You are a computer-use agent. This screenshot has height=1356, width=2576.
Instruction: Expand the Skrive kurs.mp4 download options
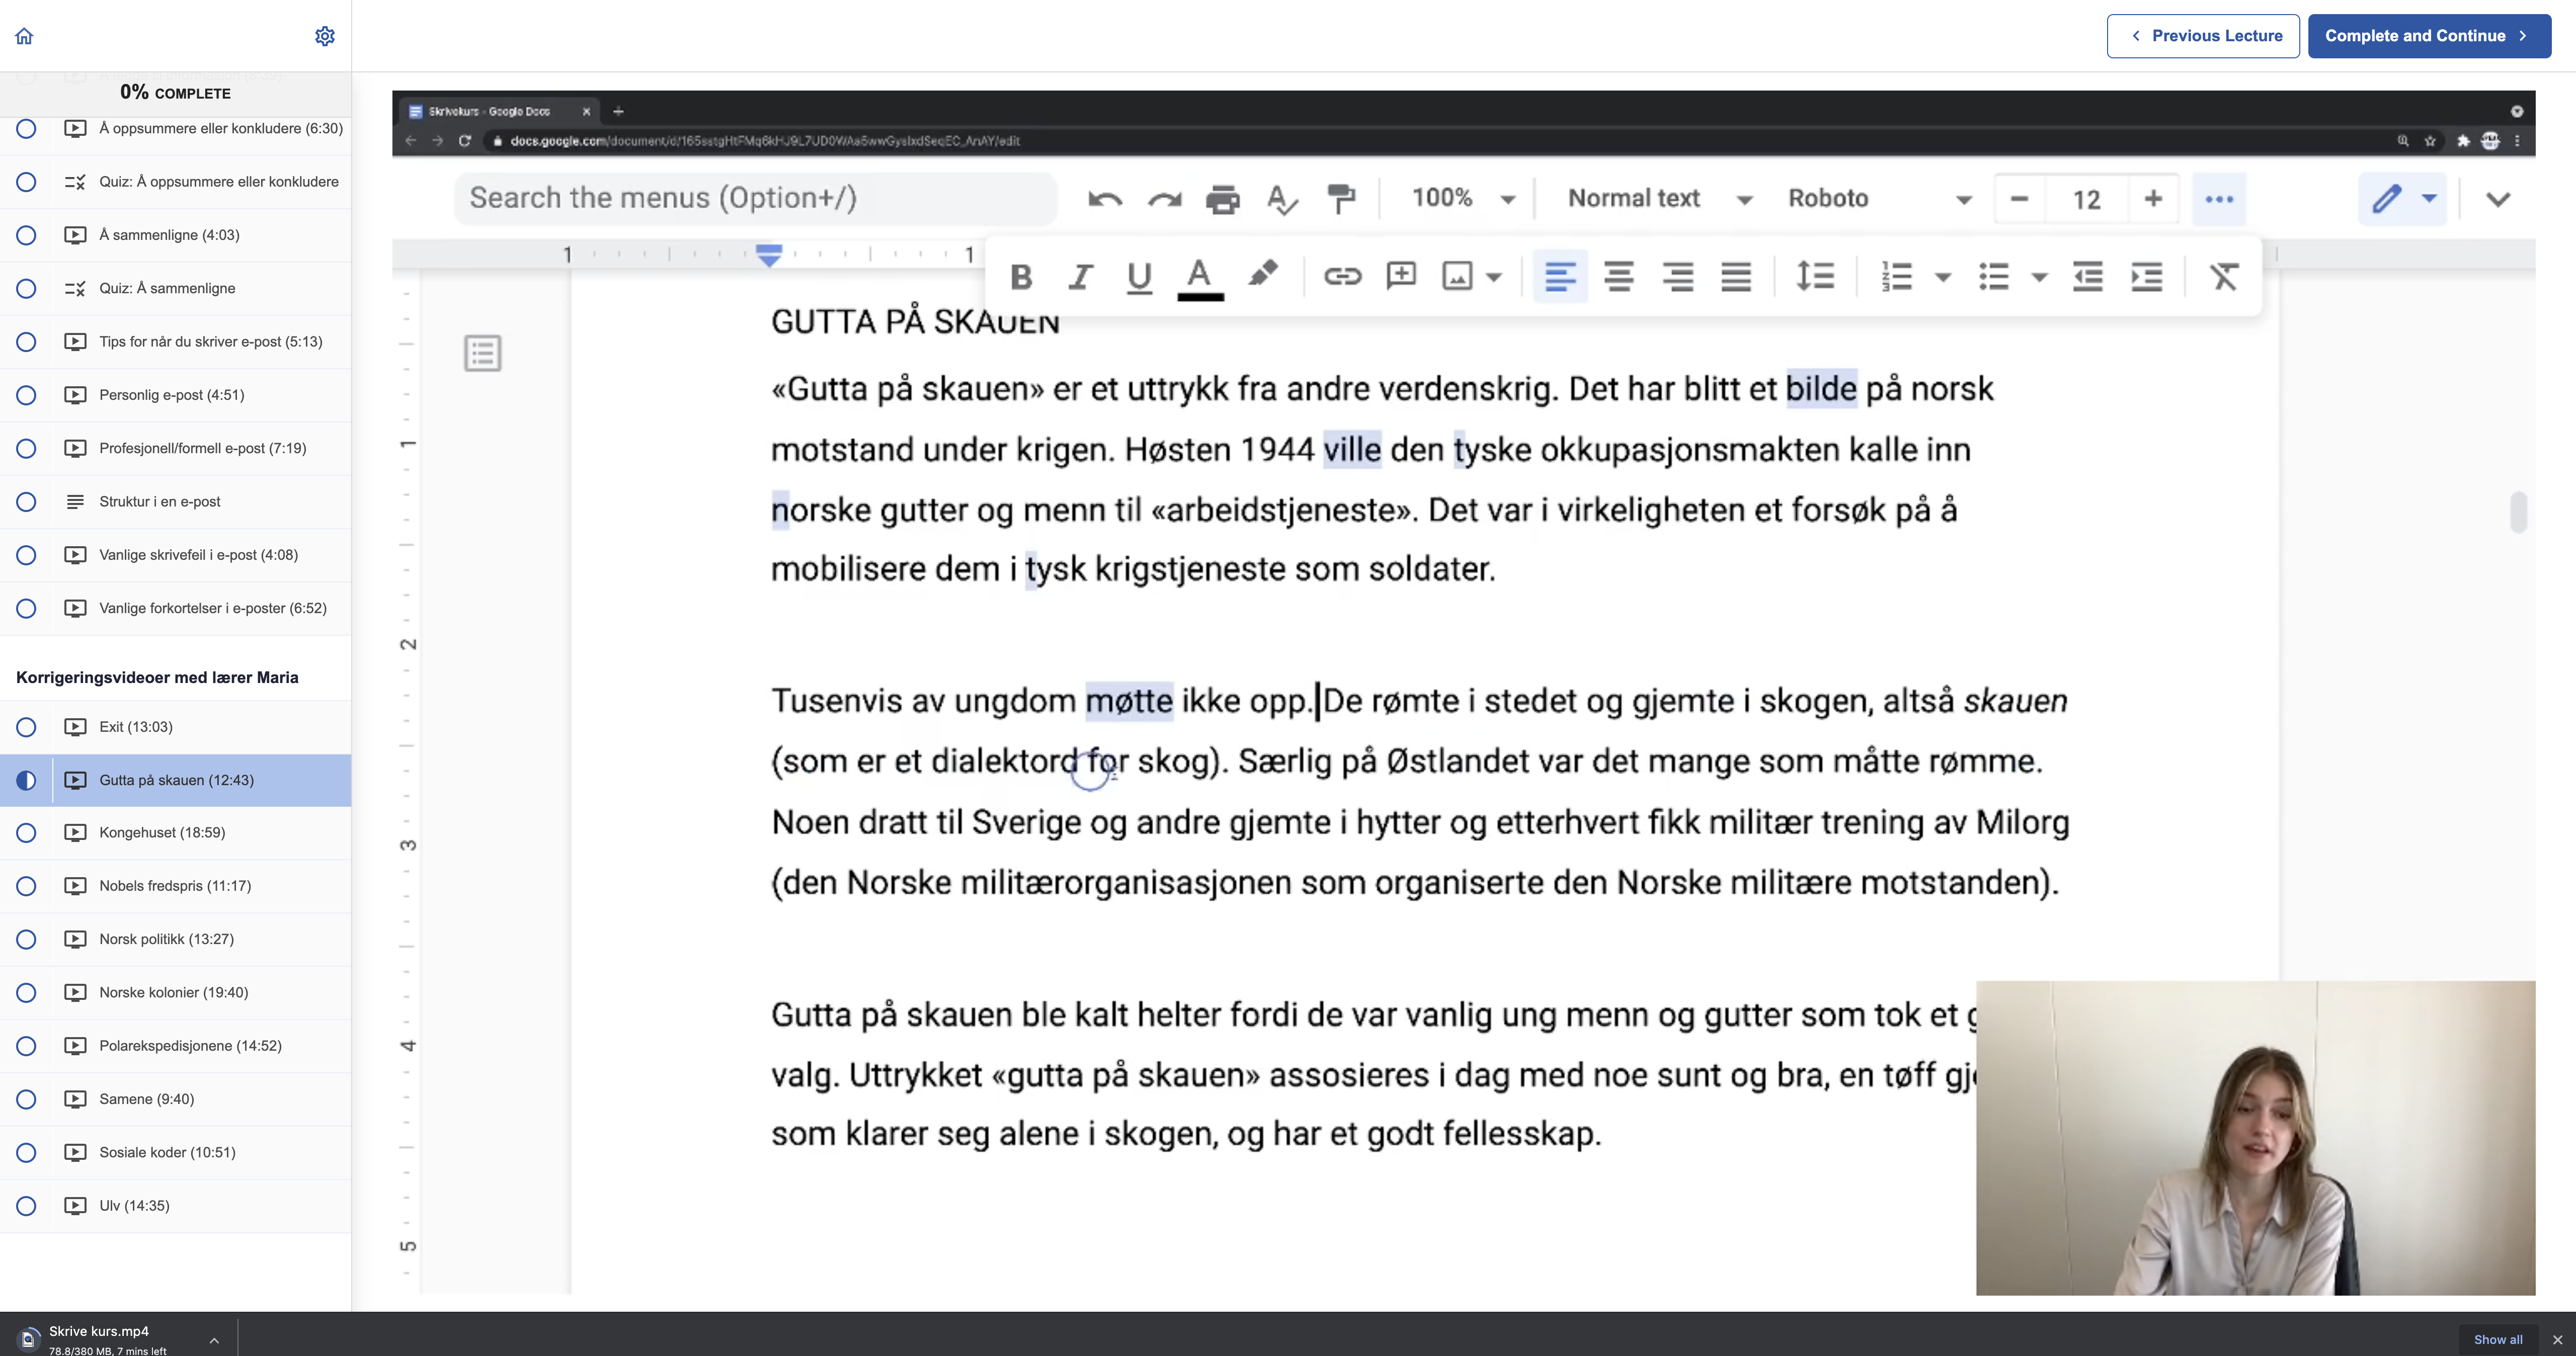coord(214,1339)
